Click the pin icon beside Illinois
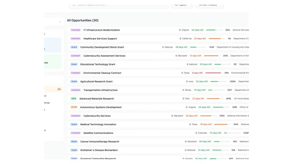 coord(183,90)
